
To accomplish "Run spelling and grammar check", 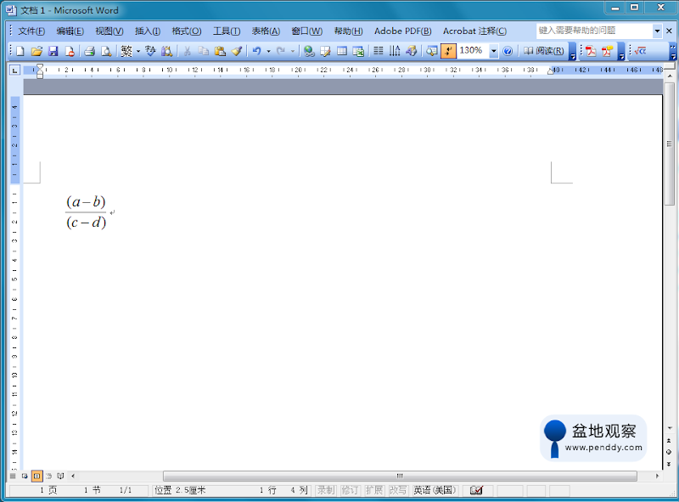I will click(x=150, y=51).
